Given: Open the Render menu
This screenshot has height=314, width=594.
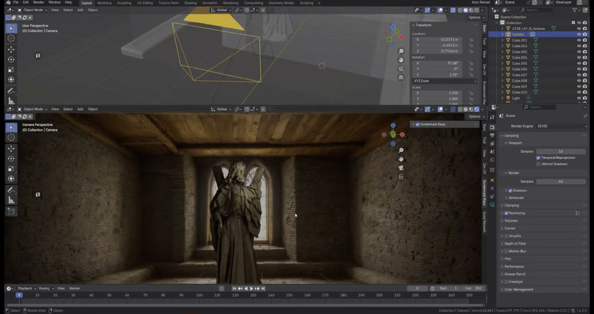Looking at the screenshot, I should (x=39, y=2).
